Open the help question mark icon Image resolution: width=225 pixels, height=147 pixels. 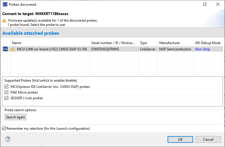click(x=8, y=139)
